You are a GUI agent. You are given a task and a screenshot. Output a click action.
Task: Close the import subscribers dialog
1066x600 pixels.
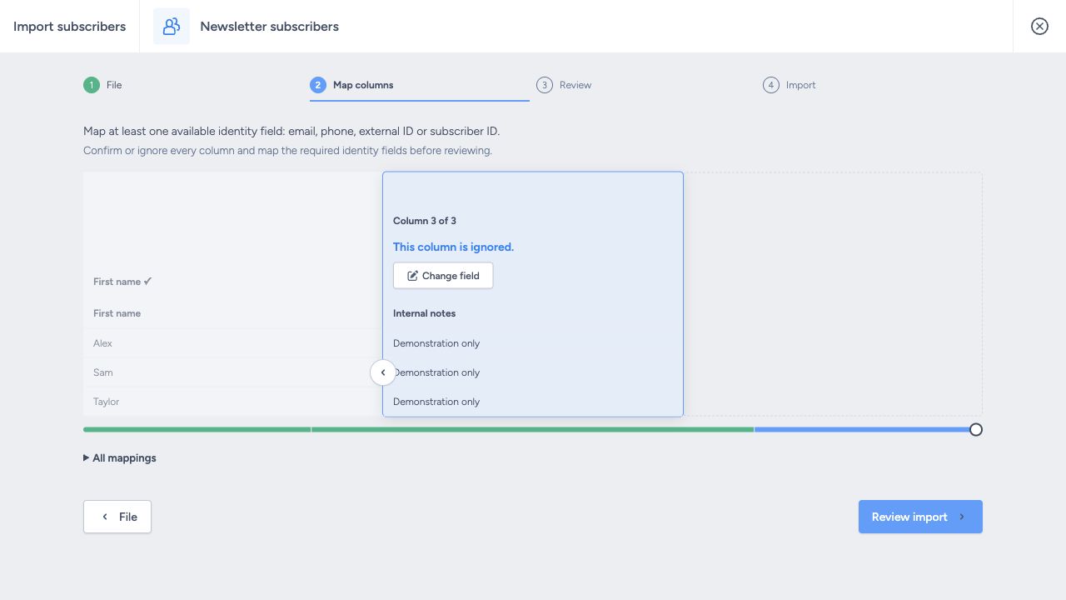pos(1039,27)
